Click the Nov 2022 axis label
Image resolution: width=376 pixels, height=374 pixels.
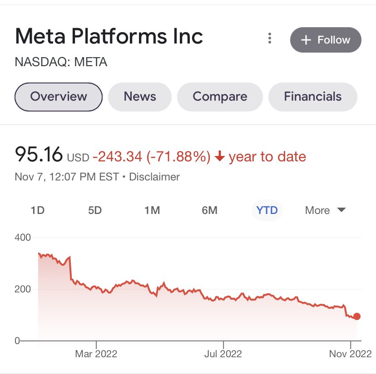coord(350,354)
